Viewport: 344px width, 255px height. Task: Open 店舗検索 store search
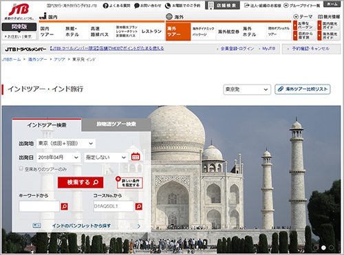[222, 5]
